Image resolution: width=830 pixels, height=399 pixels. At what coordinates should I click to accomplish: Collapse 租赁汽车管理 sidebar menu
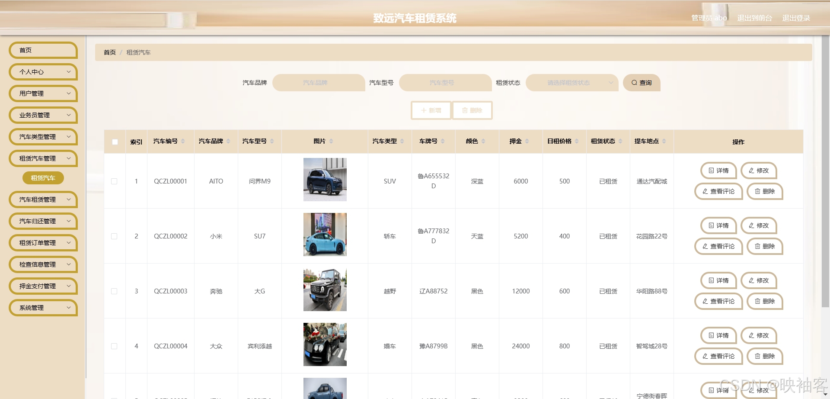click(x=43, y=158)
